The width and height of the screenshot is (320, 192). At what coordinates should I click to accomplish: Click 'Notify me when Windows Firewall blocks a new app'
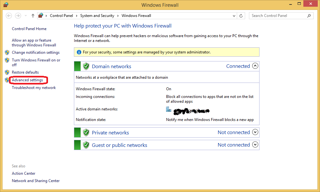210,120
